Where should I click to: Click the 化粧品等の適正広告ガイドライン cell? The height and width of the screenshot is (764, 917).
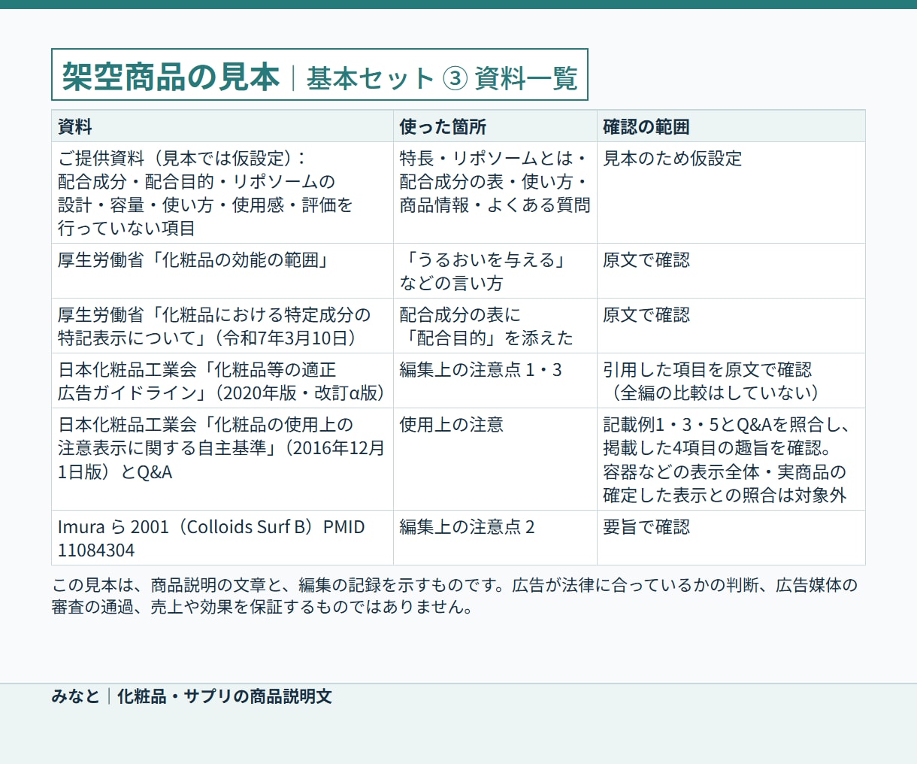(x=222, y=380)
